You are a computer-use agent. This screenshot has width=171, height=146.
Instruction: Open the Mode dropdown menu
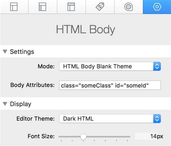tap(110, 66)
